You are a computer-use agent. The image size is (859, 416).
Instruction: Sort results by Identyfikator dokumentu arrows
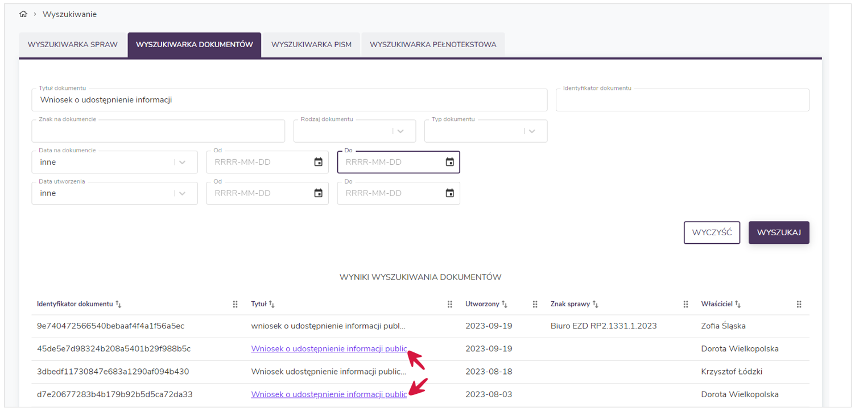pos(118,304)
